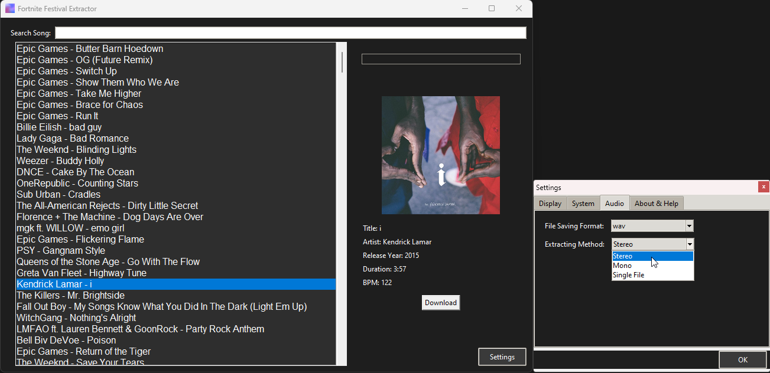Click the download progress bar
This screenshot has width=770, height=373.
[441, 59]
